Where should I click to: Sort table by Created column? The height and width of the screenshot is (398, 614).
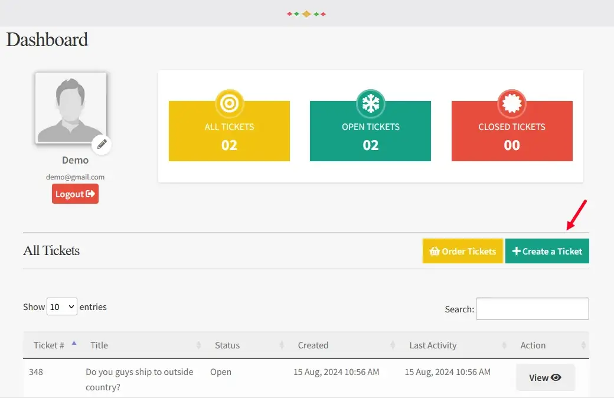pyautogui.click(x=344, y=345)
